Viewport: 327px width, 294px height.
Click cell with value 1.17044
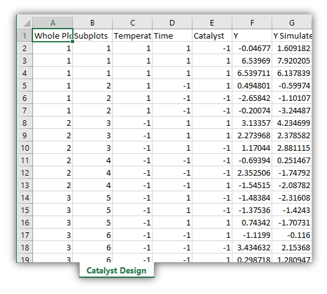[x=252, y=148]
